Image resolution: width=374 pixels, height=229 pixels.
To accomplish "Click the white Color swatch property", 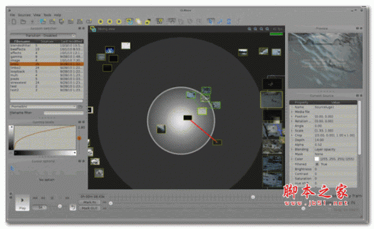I will point(317,159).
